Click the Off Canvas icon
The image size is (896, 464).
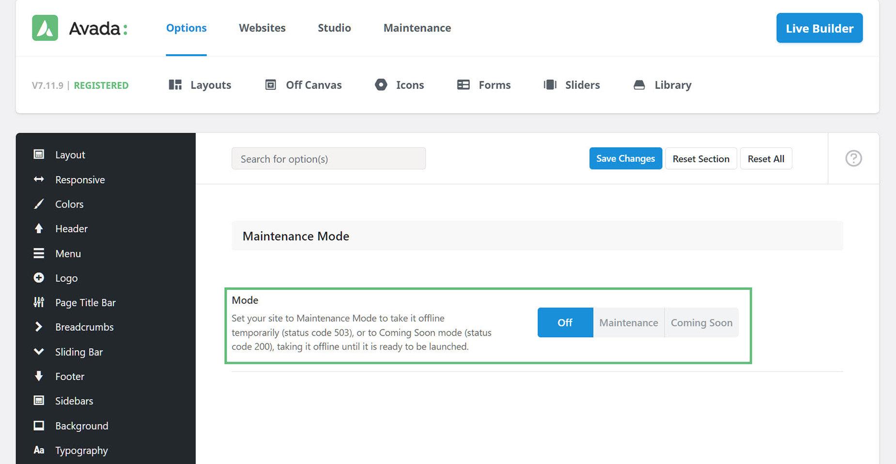tap(271, 85)
